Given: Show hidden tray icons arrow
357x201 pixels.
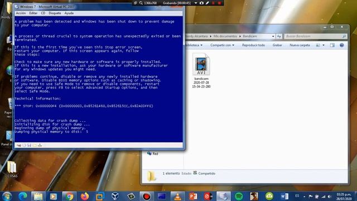Looking at the screenshot, I should tap(304, 196).
